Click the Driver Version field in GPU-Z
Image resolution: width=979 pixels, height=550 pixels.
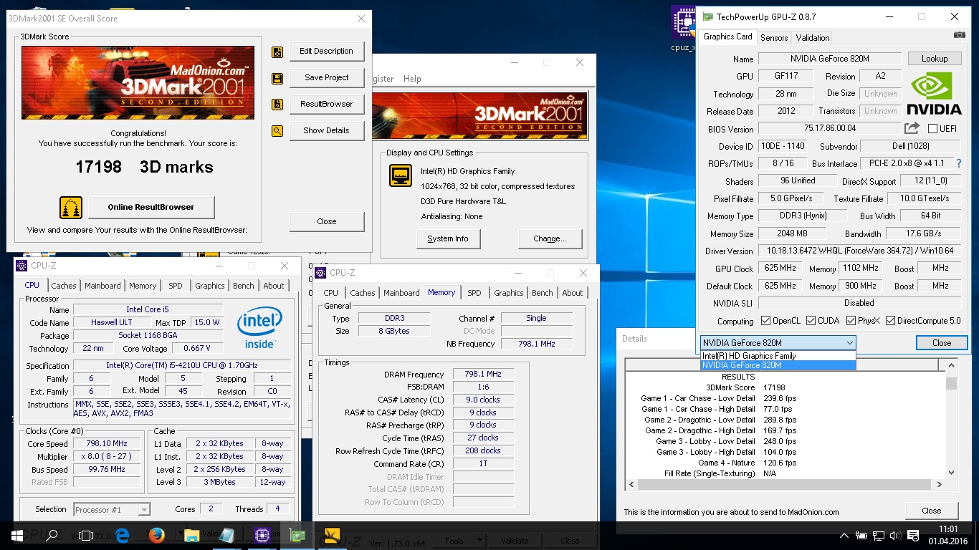(x=860, y=251)
